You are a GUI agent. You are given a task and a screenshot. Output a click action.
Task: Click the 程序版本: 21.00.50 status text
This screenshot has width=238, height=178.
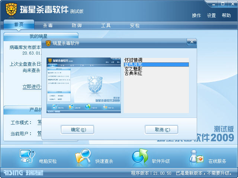[x=151, y=173]
